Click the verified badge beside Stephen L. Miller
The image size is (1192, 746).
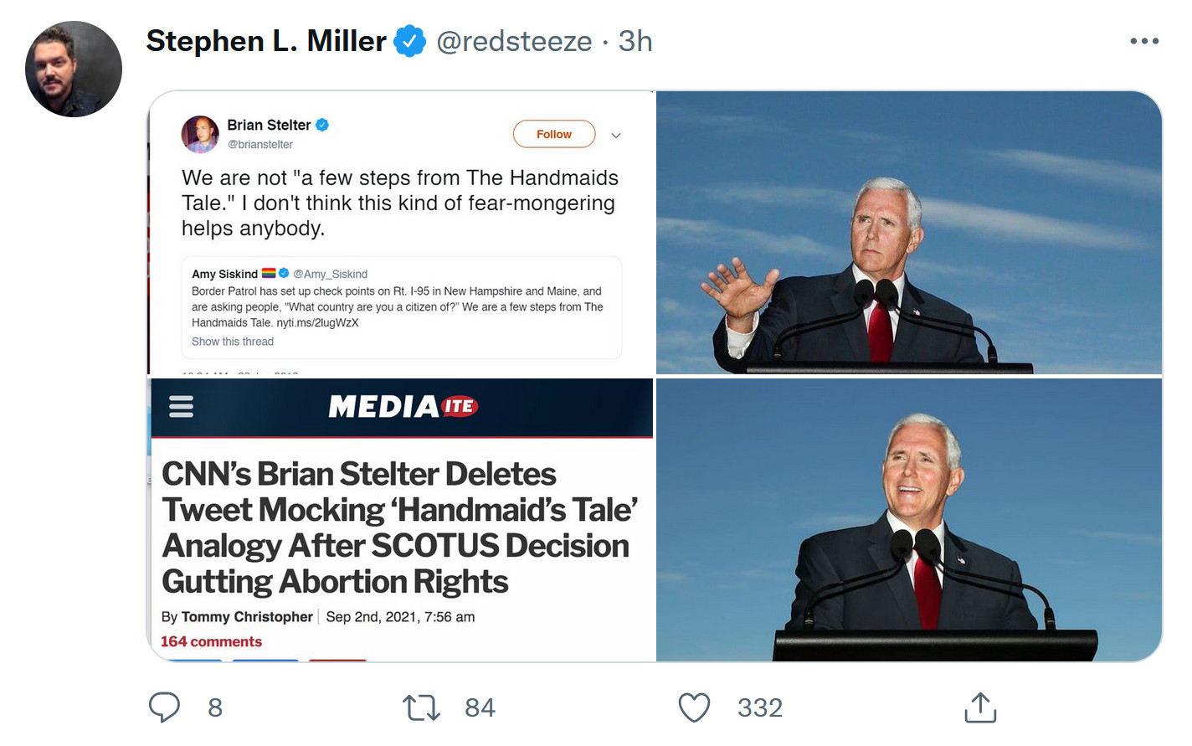coord(409,41)
